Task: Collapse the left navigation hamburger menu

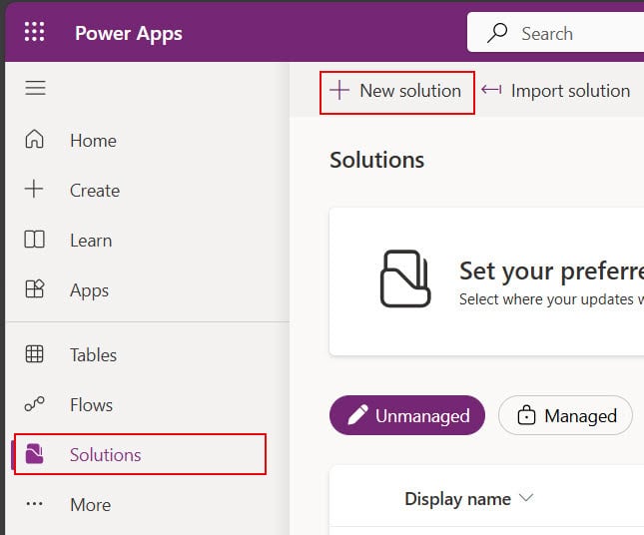Action: coord(35,88)
